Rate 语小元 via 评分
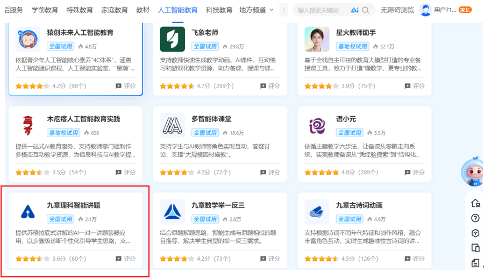 pos(415,172)
